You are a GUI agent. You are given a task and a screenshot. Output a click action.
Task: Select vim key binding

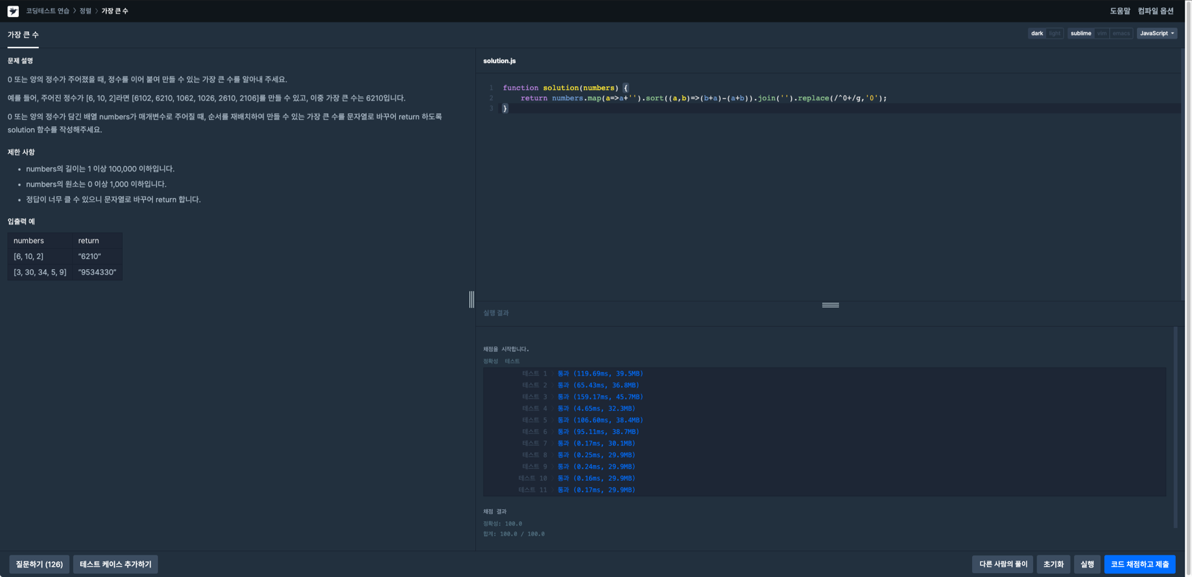click(1102, 33)
